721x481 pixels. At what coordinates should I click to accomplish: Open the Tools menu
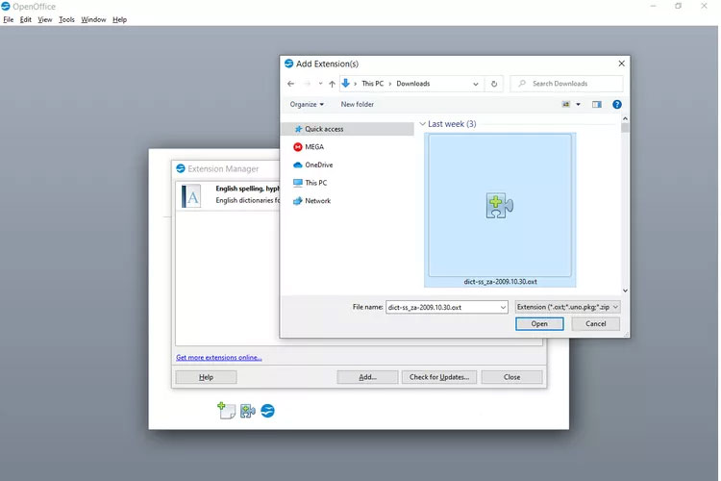[x=66, y=20]
